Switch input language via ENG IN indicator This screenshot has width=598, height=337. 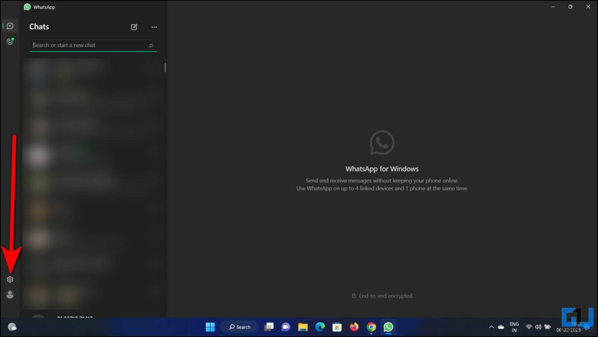514,327
